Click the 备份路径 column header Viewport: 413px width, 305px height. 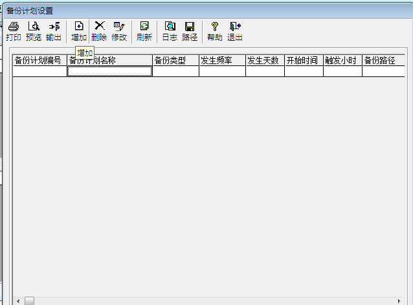[382, 60]
